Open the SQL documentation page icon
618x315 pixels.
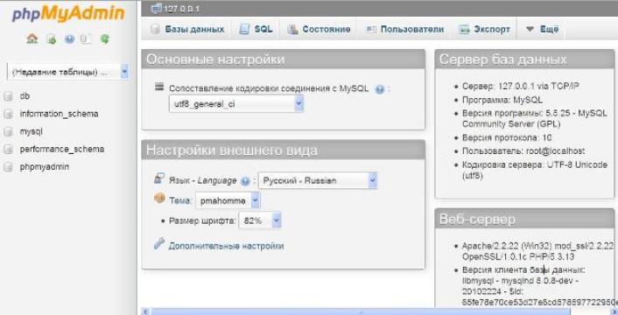[86, 38]
